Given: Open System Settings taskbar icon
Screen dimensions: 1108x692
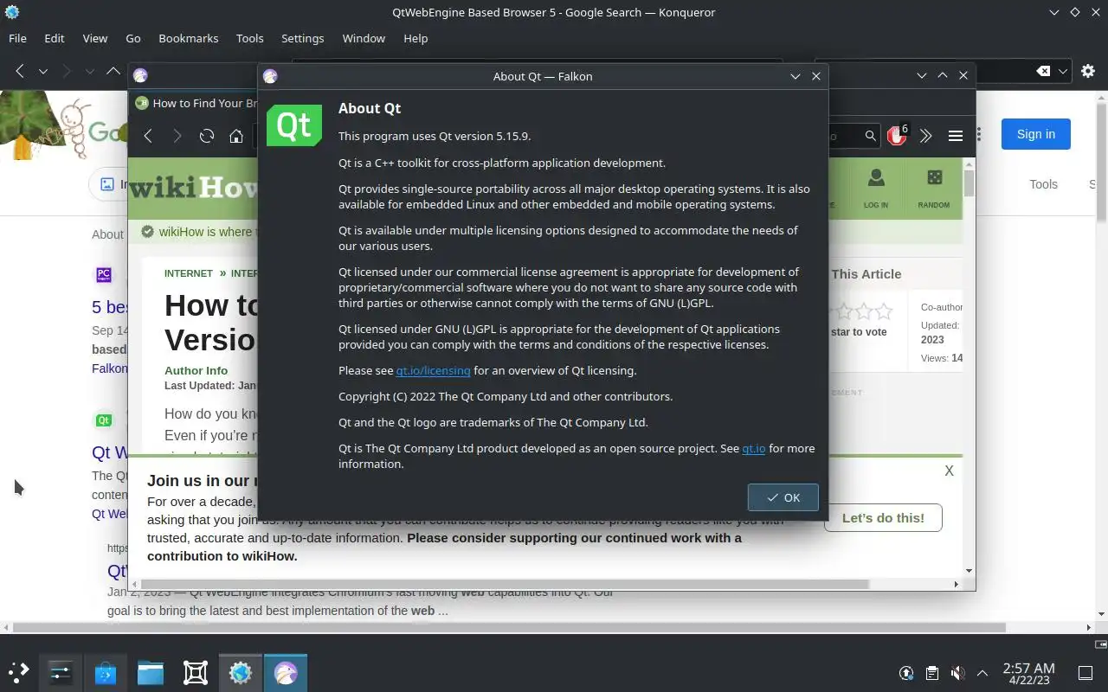Looking at the screenshot, I should click(61, 672).
